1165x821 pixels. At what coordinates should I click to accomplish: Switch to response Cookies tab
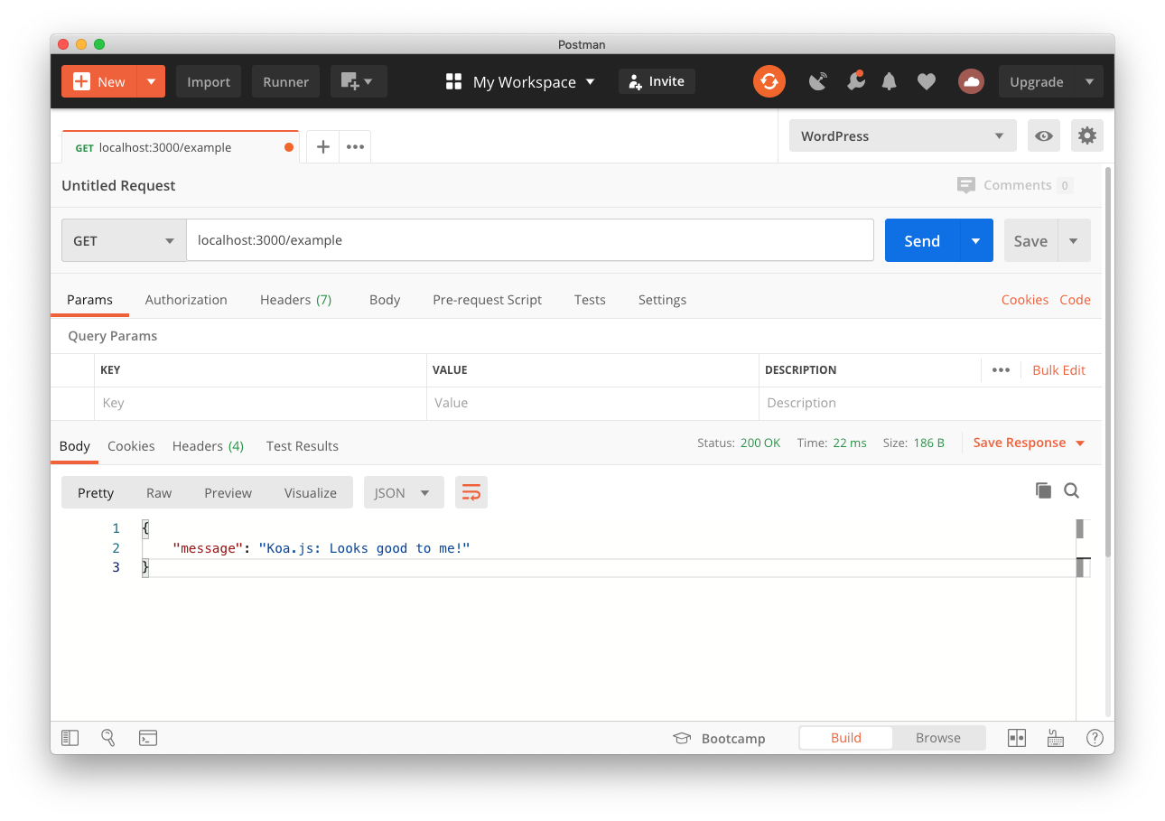pos(131,445)
